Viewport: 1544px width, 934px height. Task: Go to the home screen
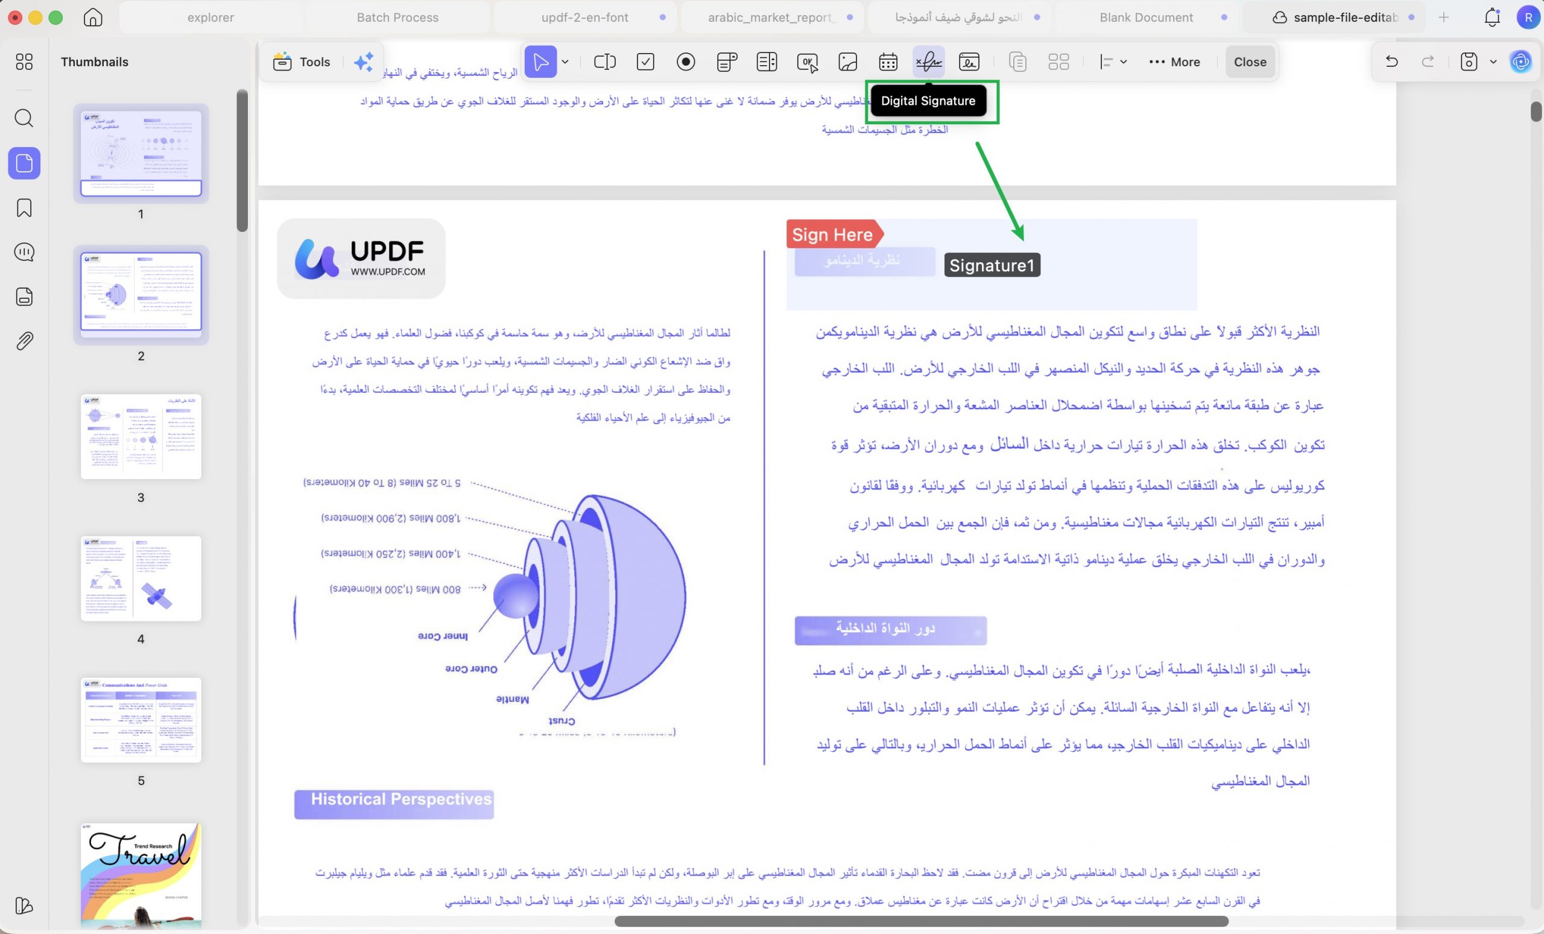[93, 17]
